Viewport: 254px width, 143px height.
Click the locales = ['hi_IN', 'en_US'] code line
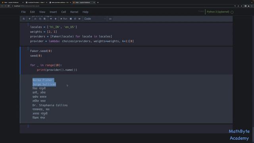coord(54,27)
